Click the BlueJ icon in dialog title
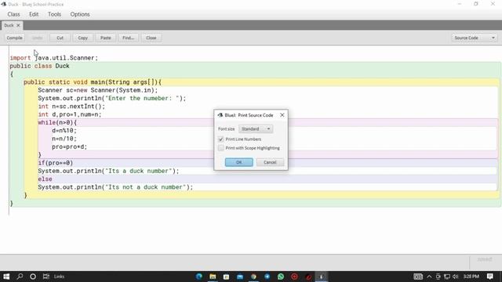The width and height of the screenshot is (502, 282). 220,115
